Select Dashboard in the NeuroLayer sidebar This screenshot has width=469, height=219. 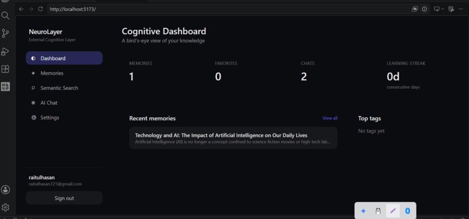tap(65, 58)
